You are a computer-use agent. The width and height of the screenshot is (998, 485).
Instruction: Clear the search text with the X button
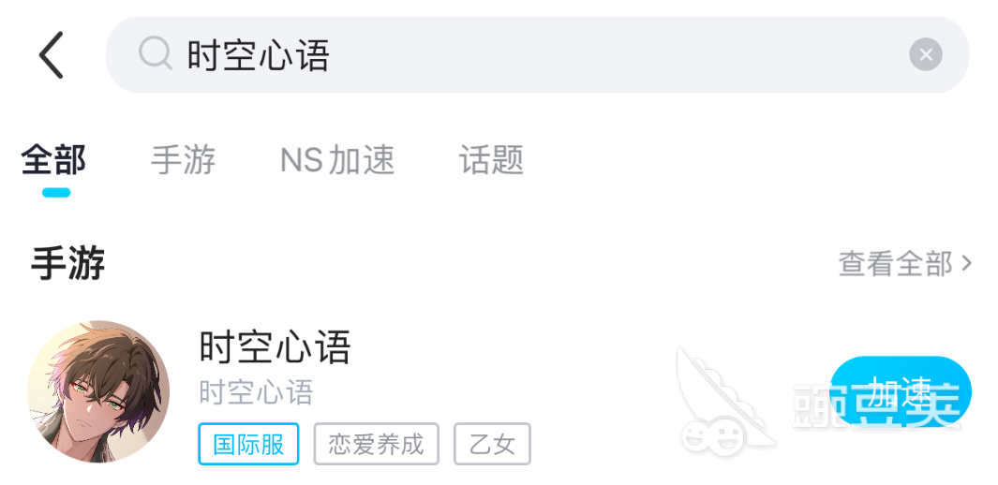click(926, 54)
